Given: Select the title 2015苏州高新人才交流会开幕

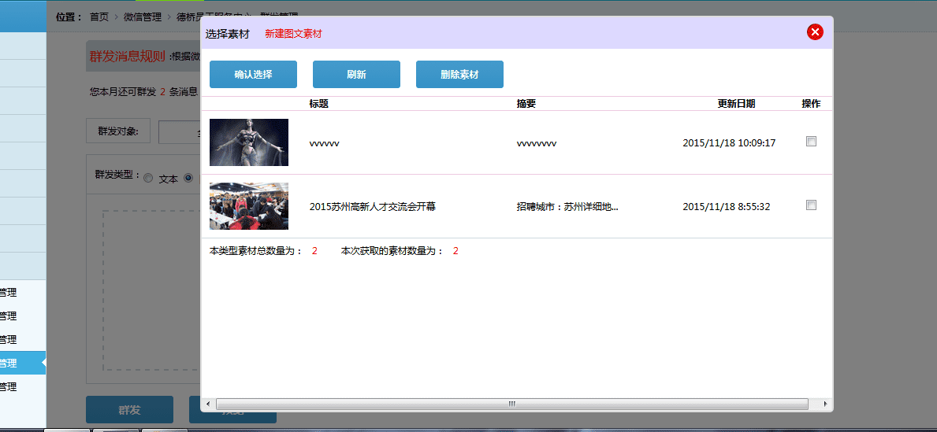Looking at the screenshot, I should point(373,207).
